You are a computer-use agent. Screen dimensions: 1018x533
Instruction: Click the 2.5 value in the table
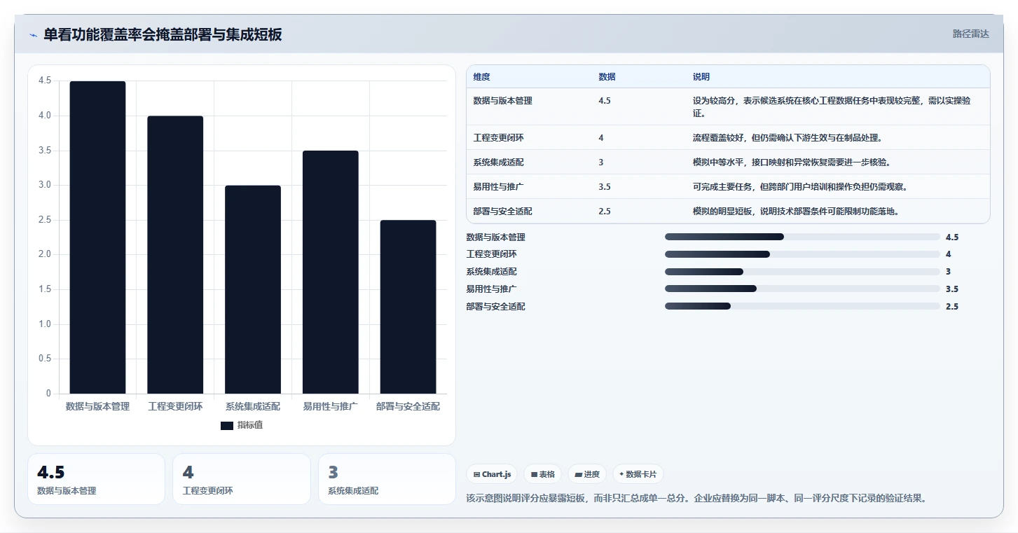click(x=605, y=212)
